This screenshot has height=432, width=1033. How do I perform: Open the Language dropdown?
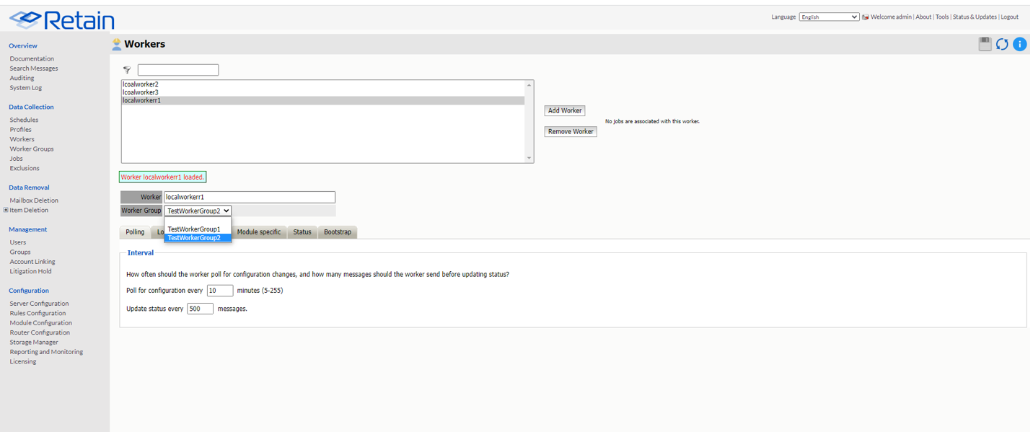tap(829, 17)
